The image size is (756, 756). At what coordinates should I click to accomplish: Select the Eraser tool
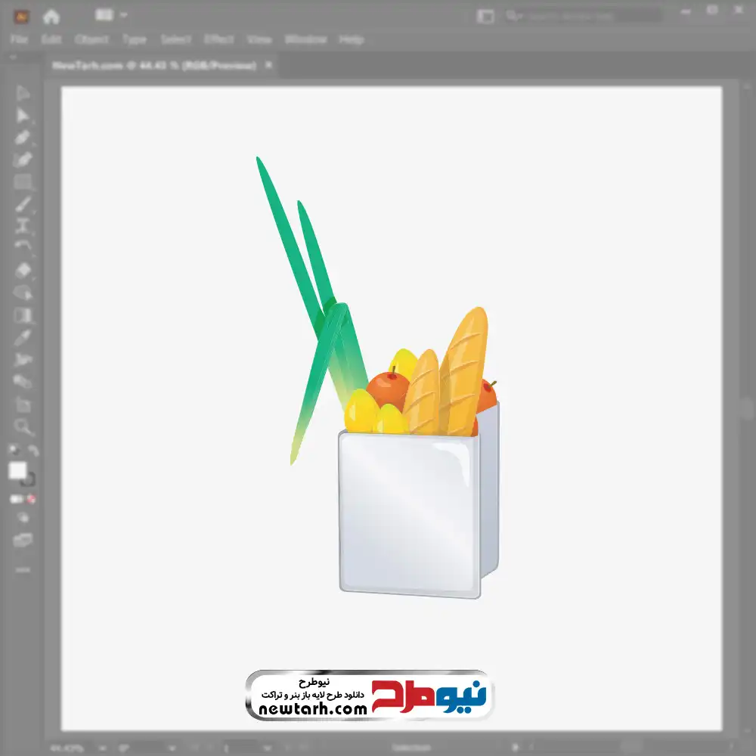coord(23,271)
